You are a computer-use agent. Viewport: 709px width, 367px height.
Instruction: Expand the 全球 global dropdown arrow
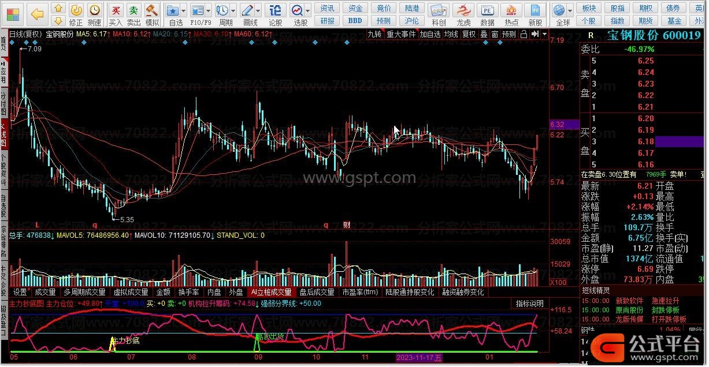[570, 10]
